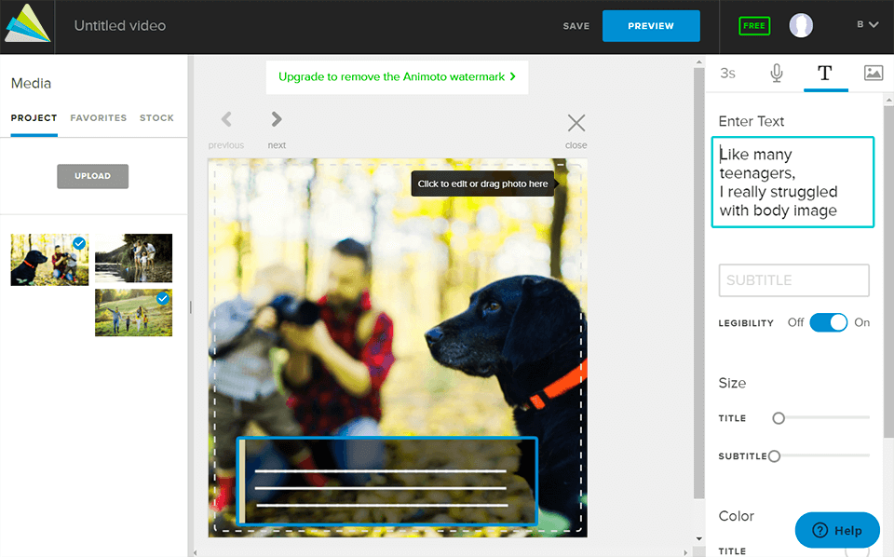Select the Text settings T icon
Screen dimensions: 894x557
pos(824,73)
